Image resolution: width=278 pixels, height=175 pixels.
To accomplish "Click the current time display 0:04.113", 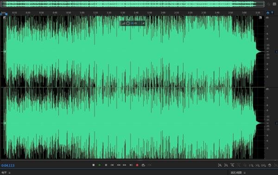I will 8,165.
